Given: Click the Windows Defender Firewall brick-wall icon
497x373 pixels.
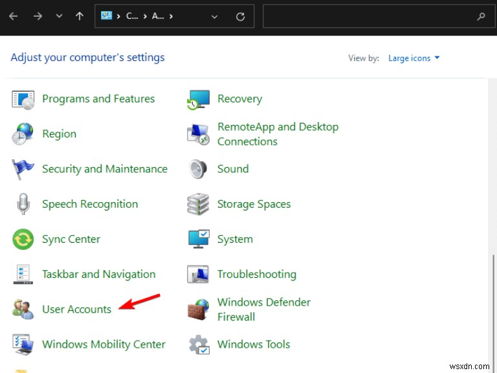Looking at the screenshot, I should click(199, 310).
